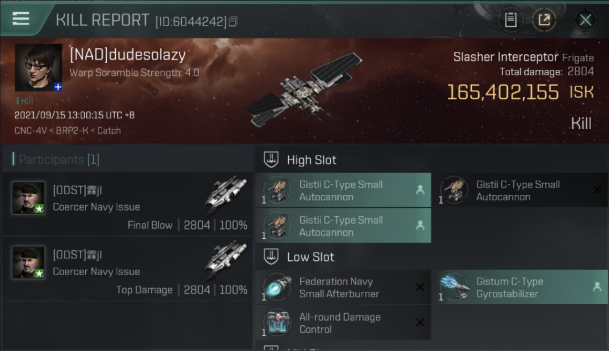The height and width of the screenshot is (351, 609).
Task: Copy the kill report ID
Action: tap(233, 21)
